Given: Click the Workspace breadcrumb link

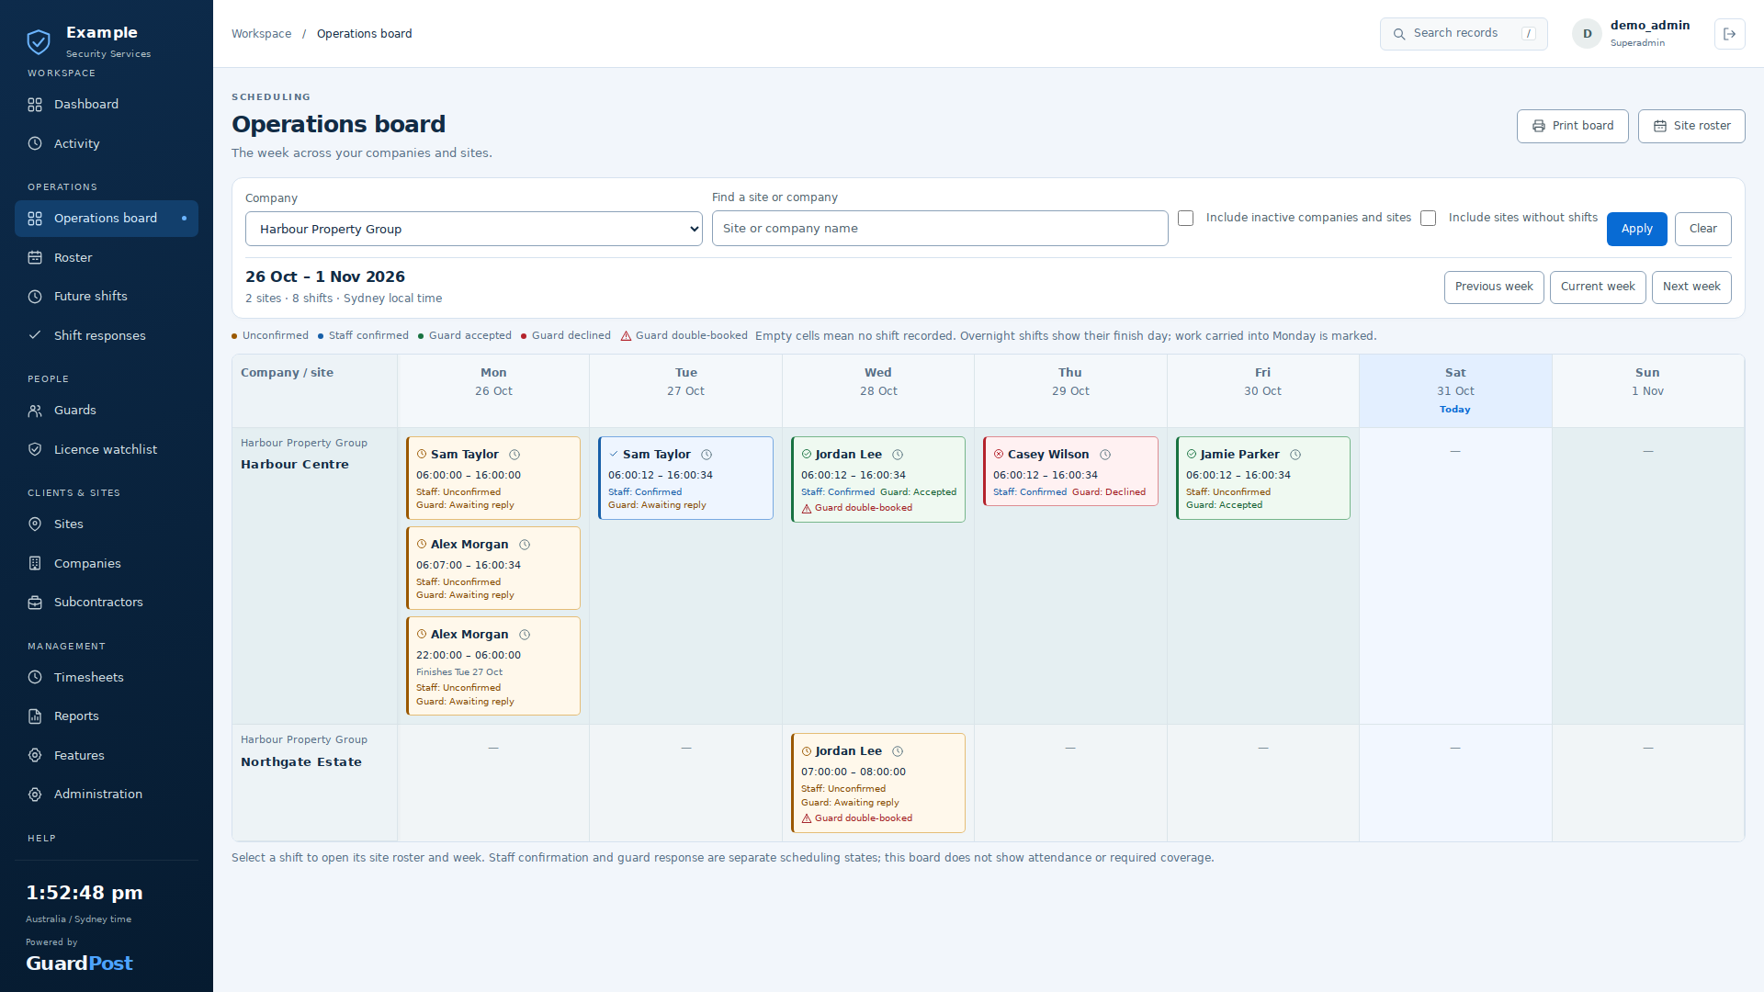Looking at the screenshot, I should pos(261,34).
